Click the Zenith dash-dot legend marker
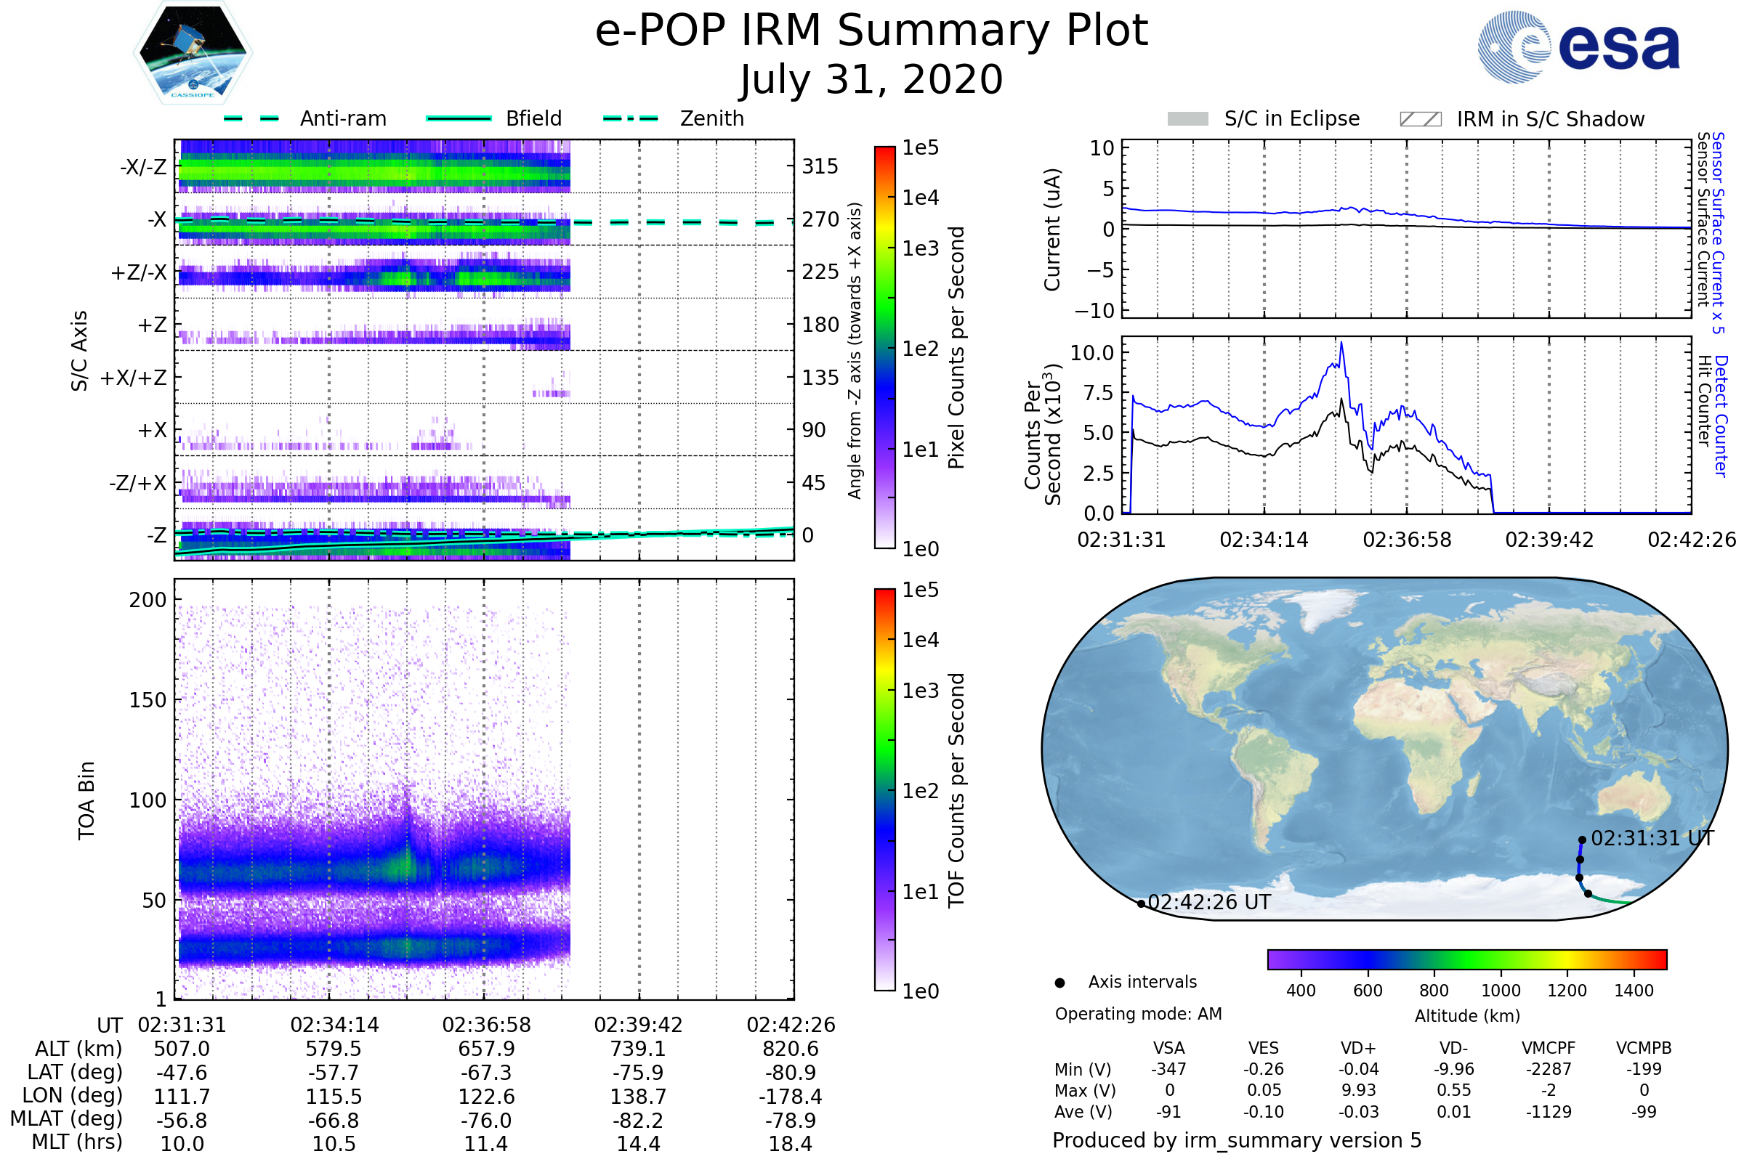 630,118
